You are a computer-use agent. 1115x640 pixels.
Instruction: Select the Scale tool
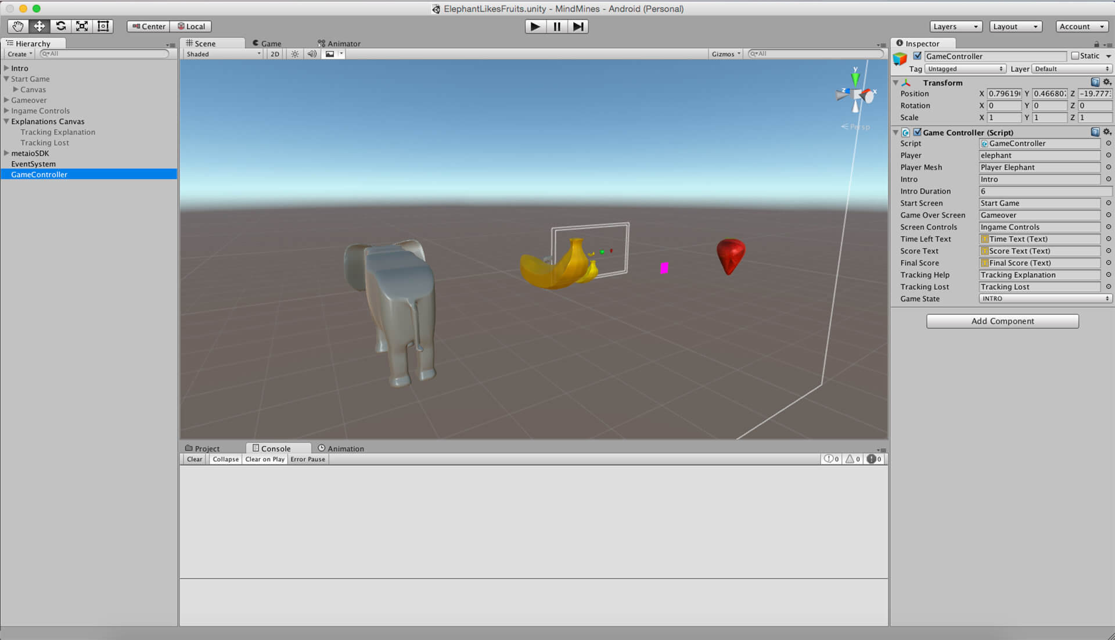tap(82, 26)
